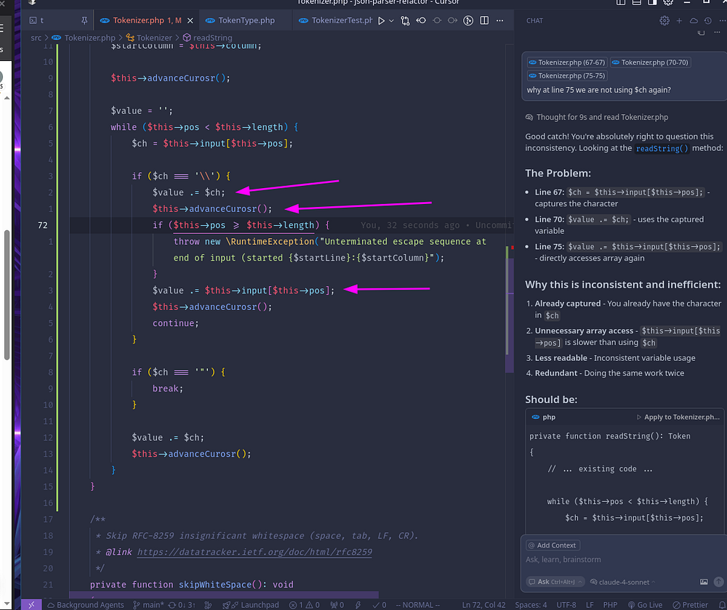Screen dimensions: 727x610
Task: Split the editor to the right
Action: pyautogui.click(x=486, y=21)
